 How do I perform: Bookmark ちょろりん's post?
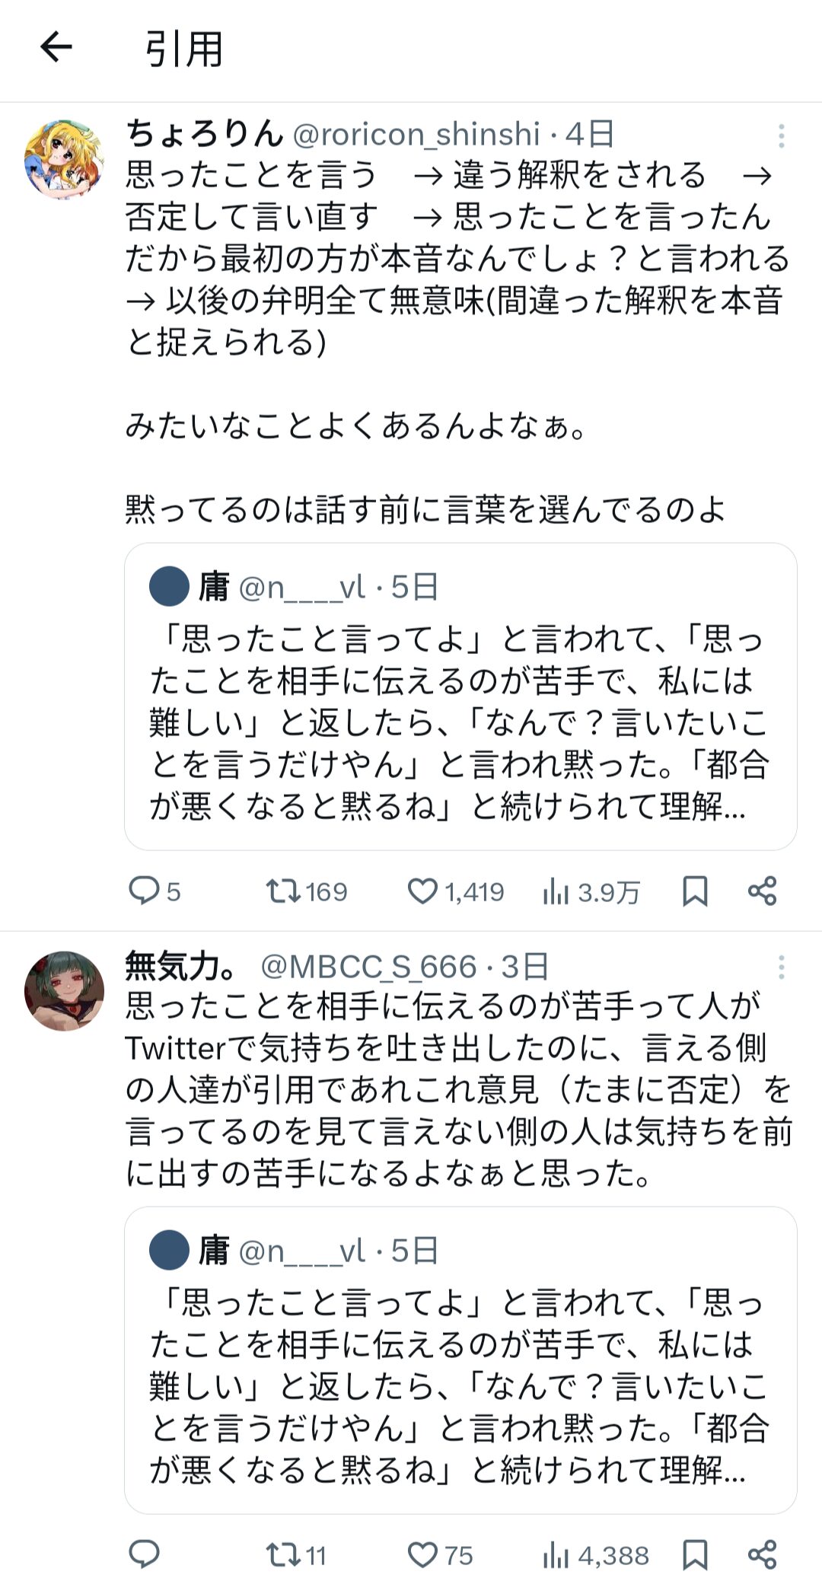tap(694, 891)
